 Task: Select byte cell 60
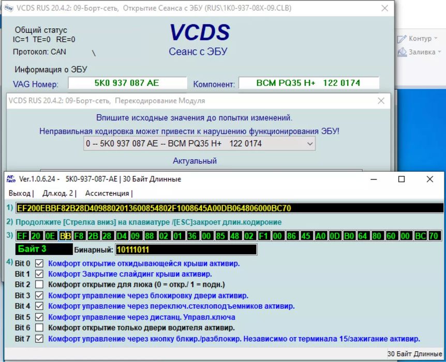[392, 236]
